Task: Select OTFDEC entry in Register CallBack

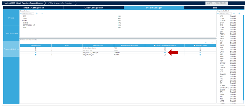Action: [223, 67]
